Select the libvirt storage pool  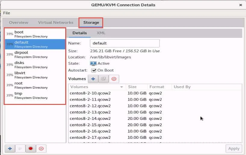click(35, 75)
